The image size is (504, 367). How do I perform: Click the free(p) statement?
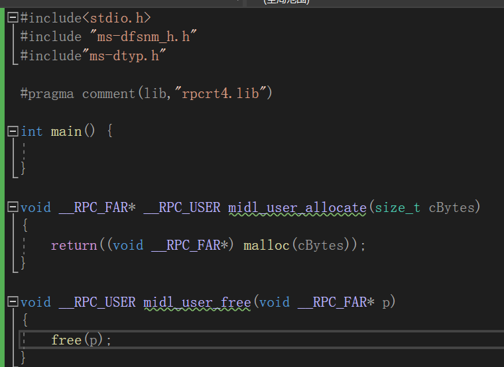(82, 340)
